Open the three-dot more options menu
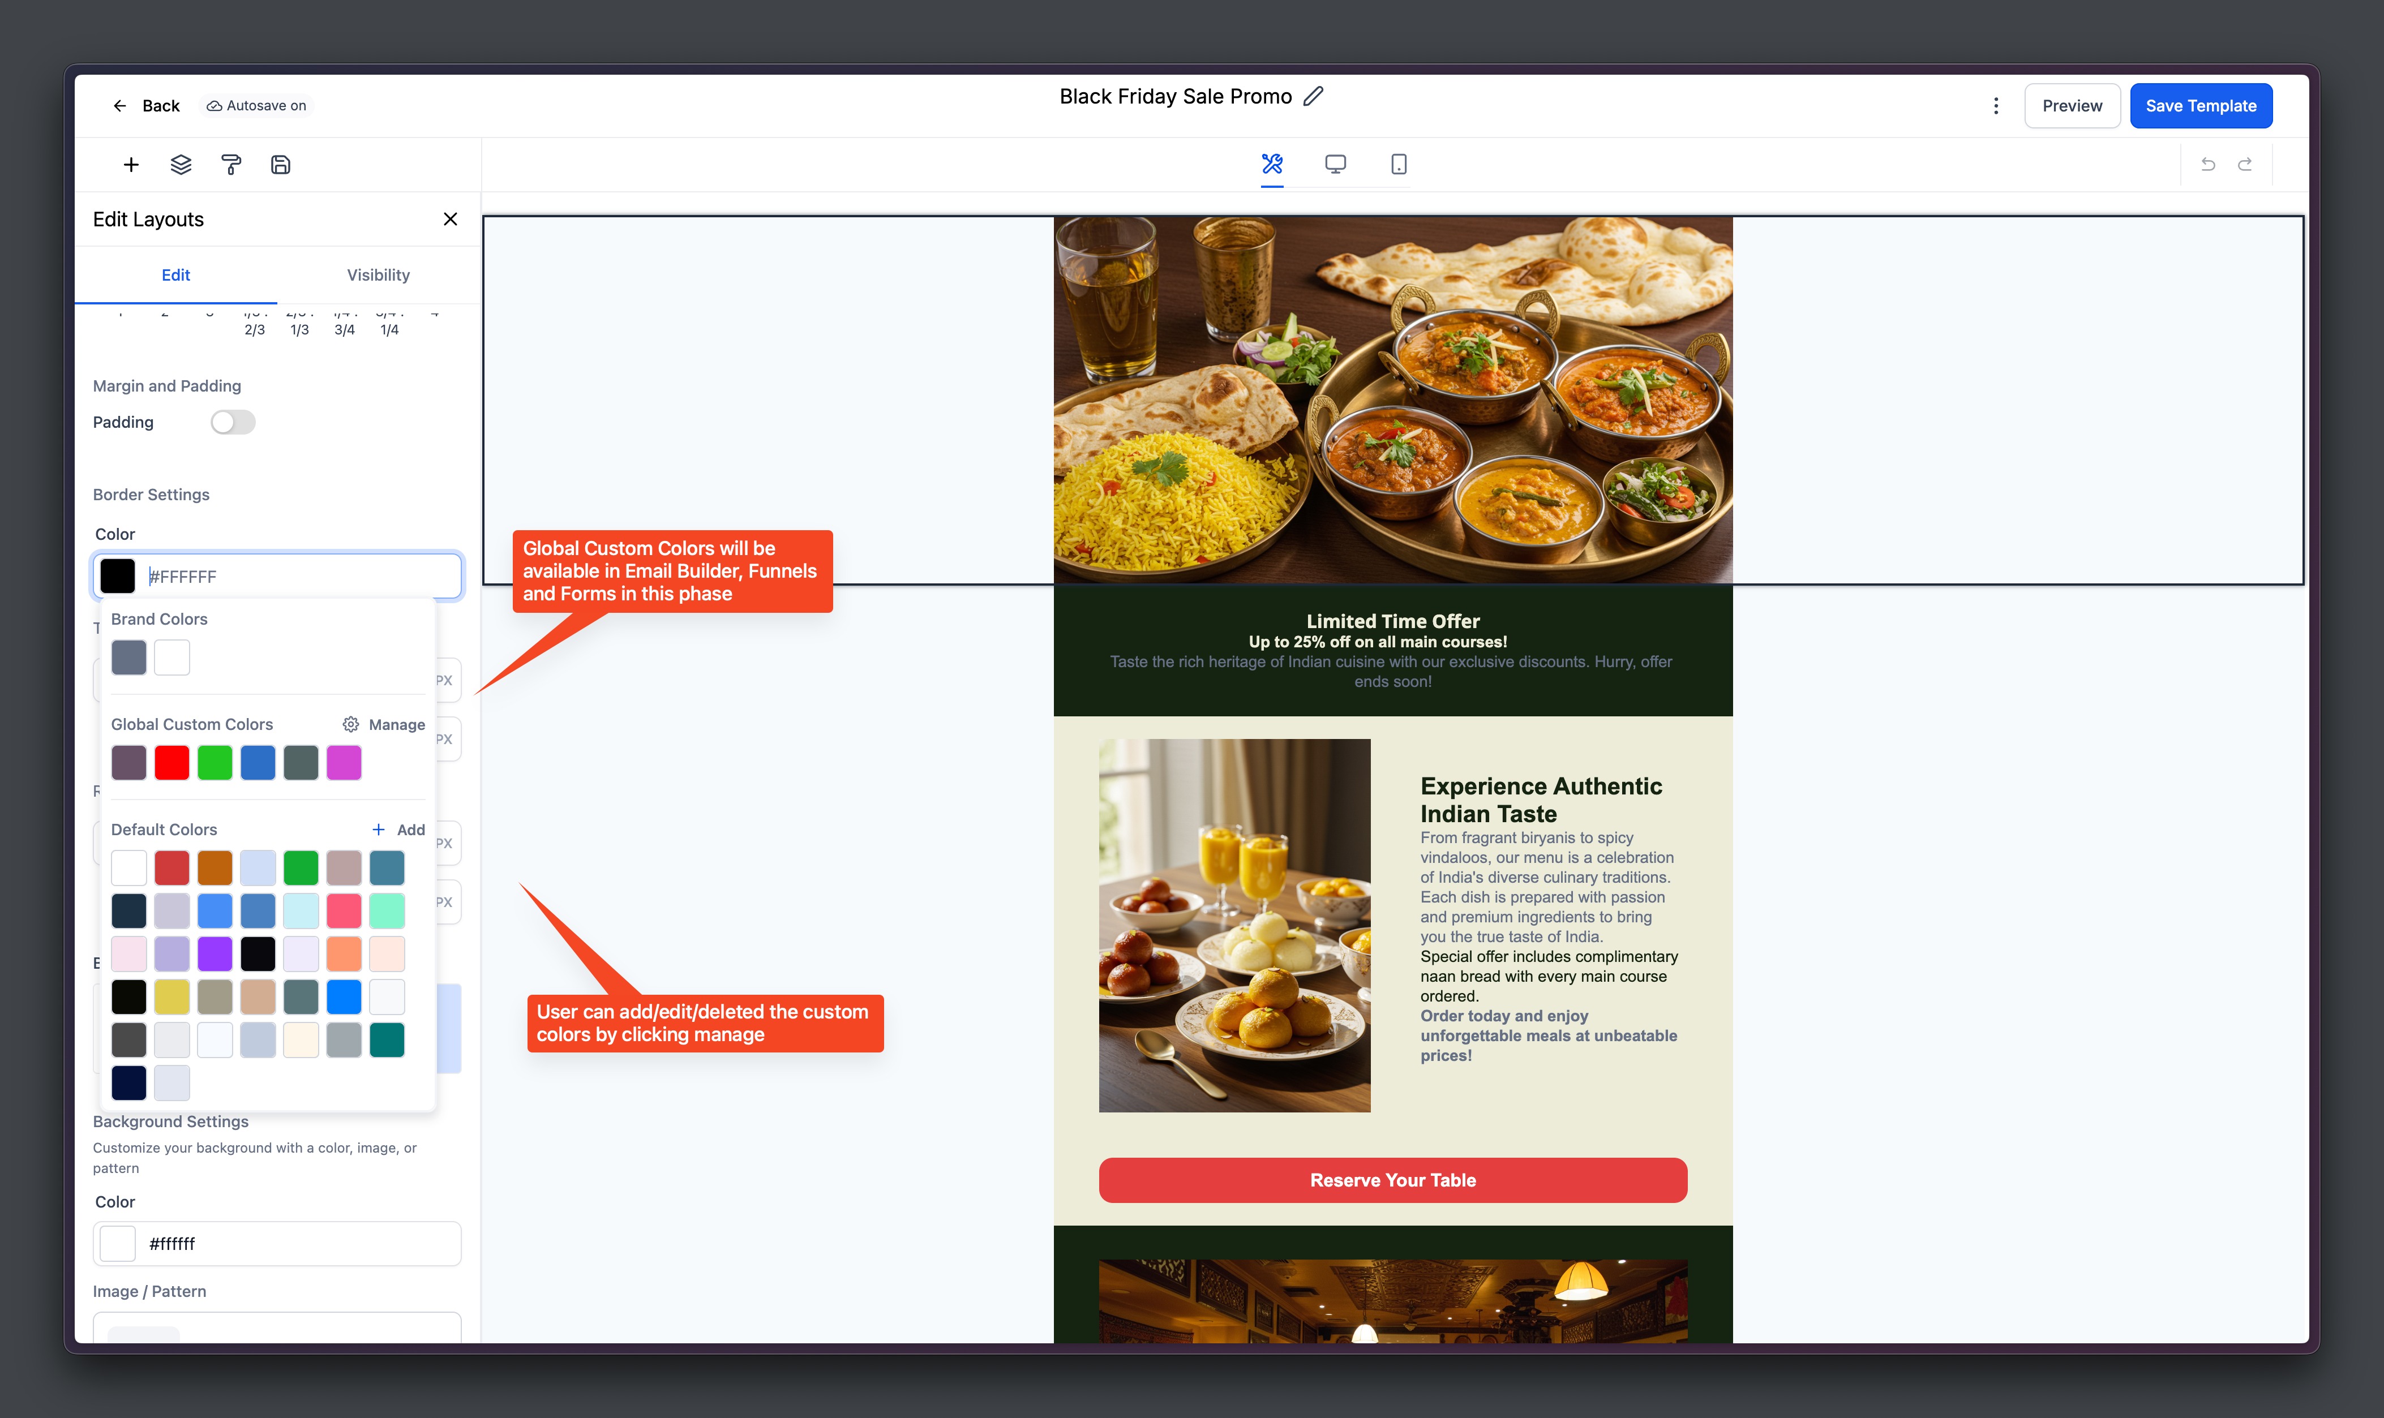 click(x=1995, y=106)
